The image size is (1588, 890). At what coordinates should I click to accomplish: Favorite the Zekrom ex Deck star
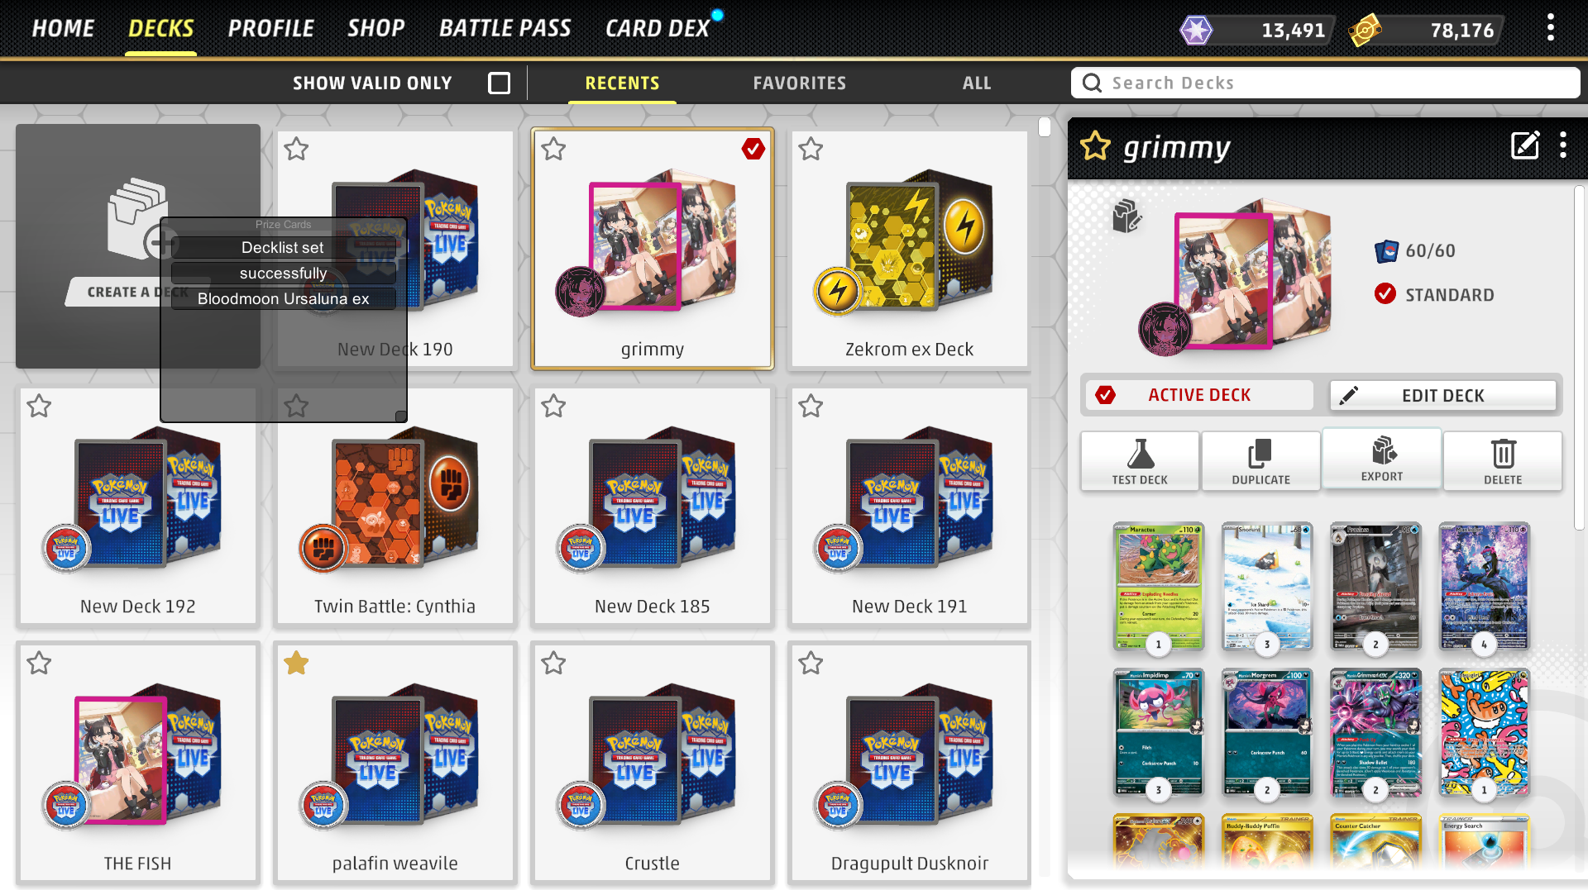811,150
